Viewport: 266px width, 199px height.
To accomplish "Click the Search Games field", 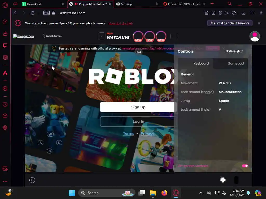I will point(52,36).
